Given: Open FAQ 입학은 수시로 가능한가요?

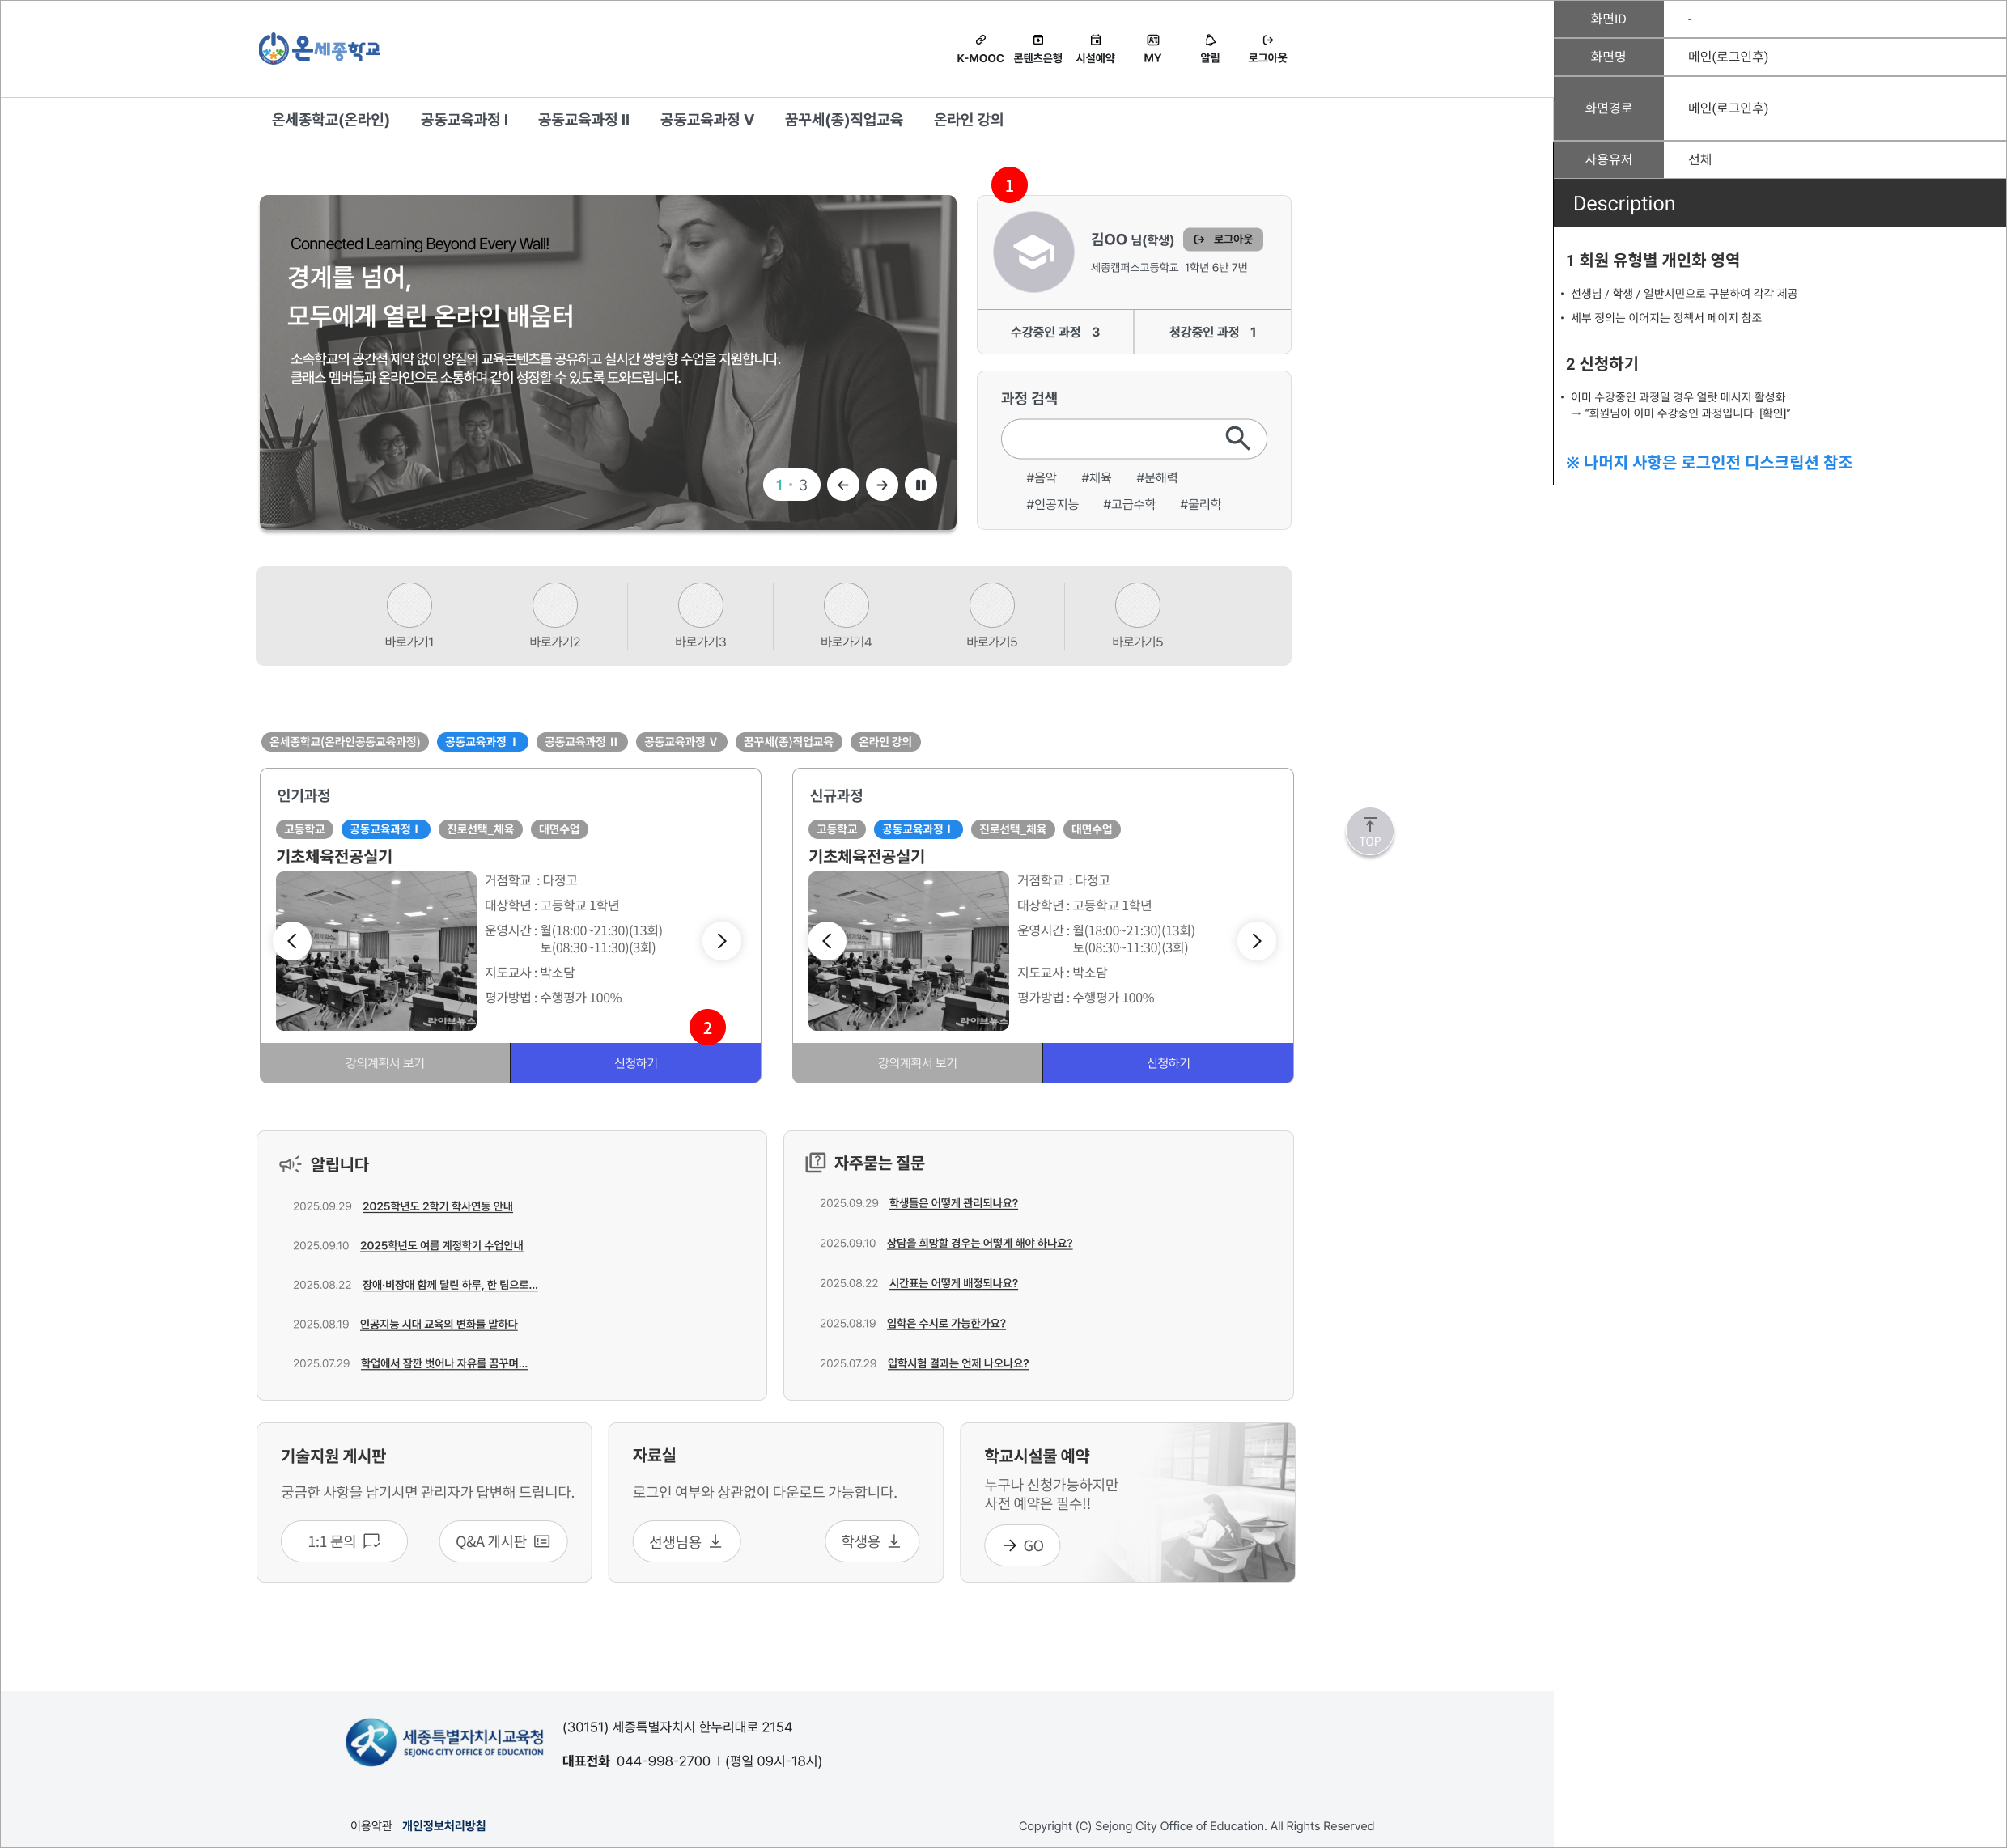Looking at the screenshot, I should coord(946,1323).
